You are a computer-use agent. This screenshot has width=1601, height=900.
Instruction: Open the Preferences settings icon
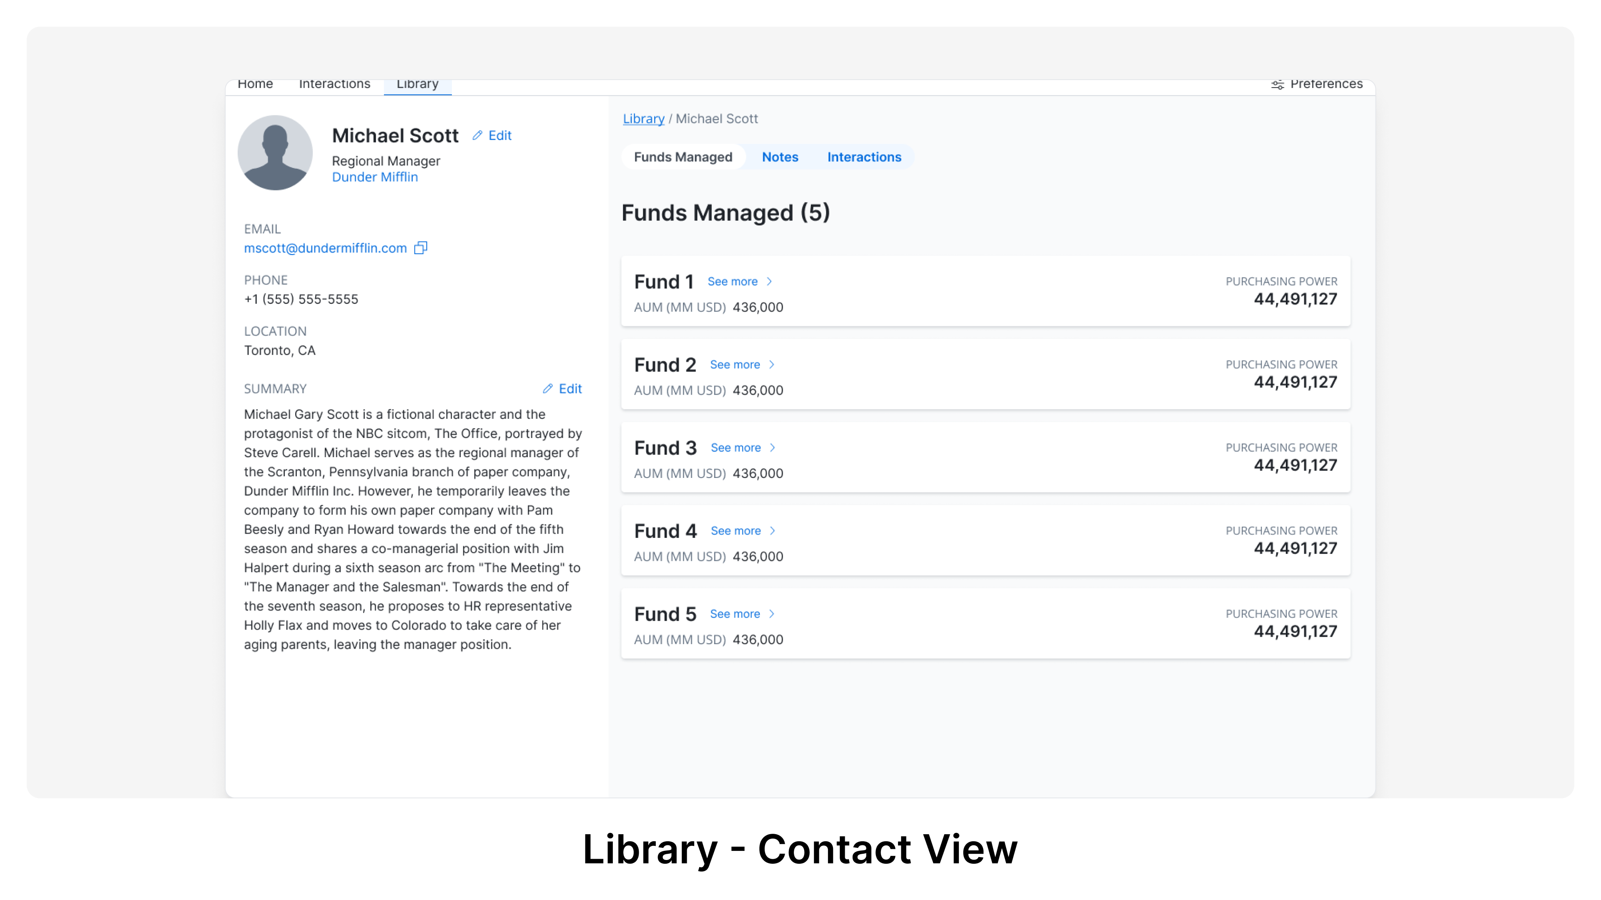(1277, 84)
